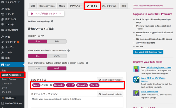Click the plugin update count badge
This screenshot has width=176, height=108.
pos(18,42)
